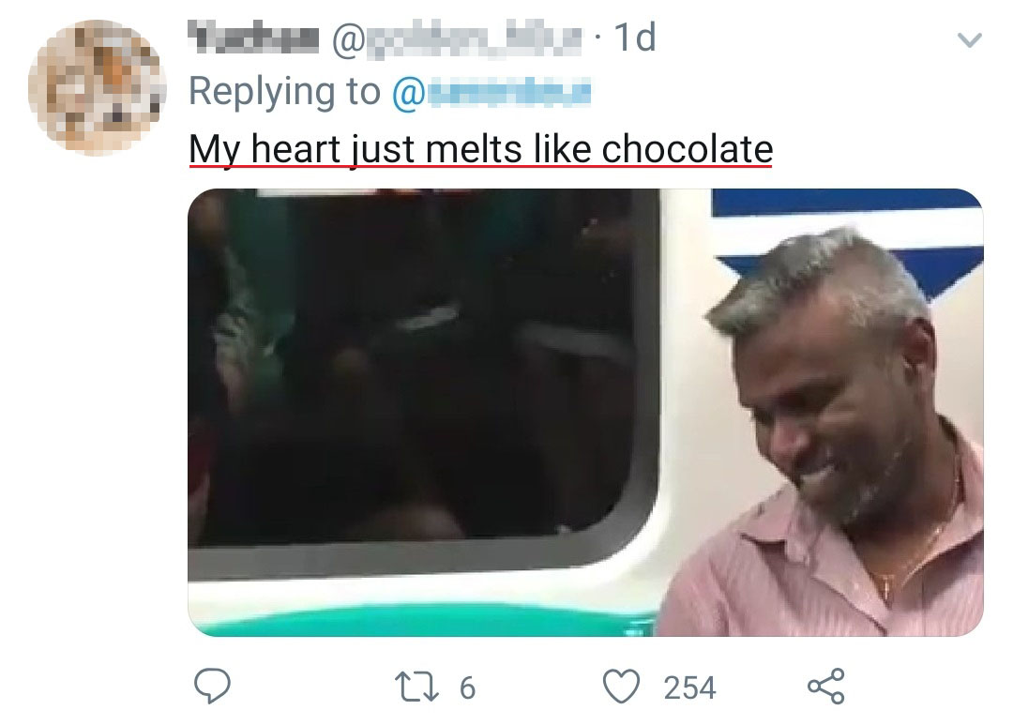
Task: View the 254 likes count
Action: coord(689,687)
